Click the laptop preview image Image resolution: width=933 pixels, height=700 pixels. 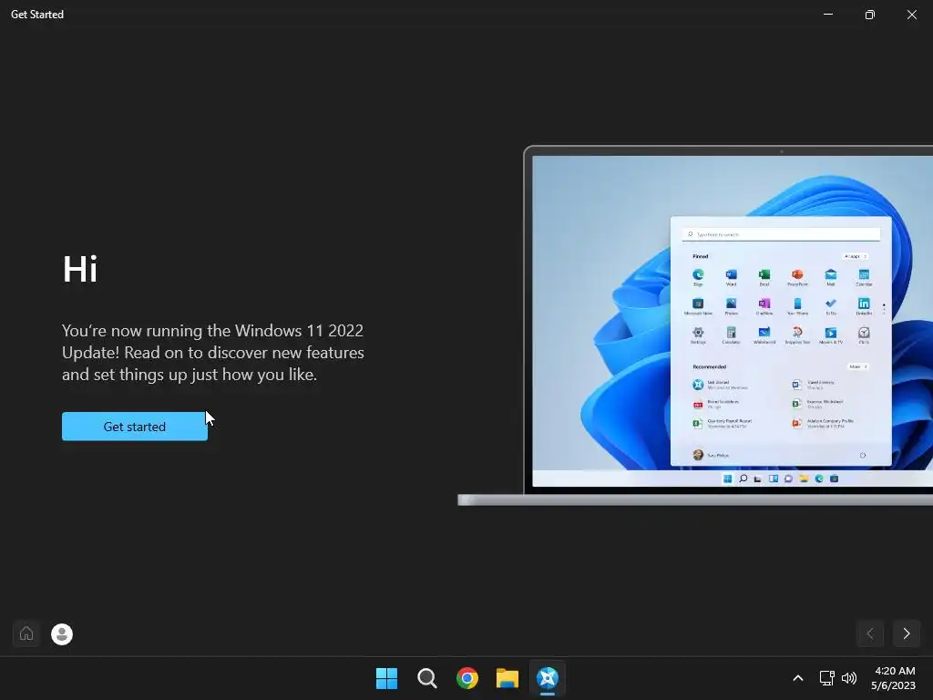(695, 325)
